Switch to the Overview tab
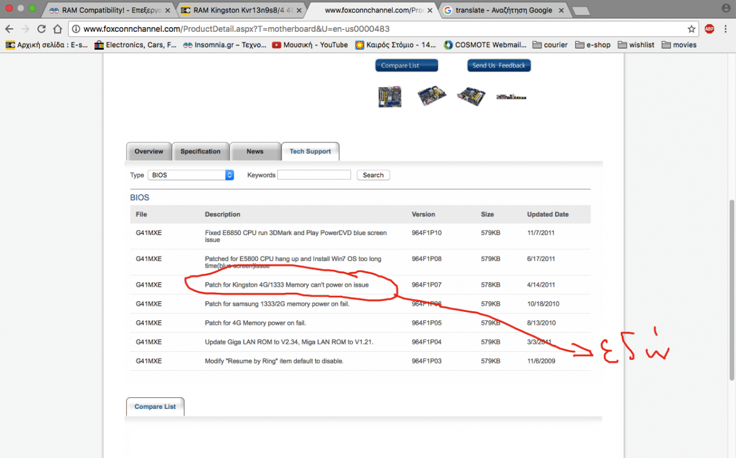Viewport: 736px width, 458px height. coord(149,152)
